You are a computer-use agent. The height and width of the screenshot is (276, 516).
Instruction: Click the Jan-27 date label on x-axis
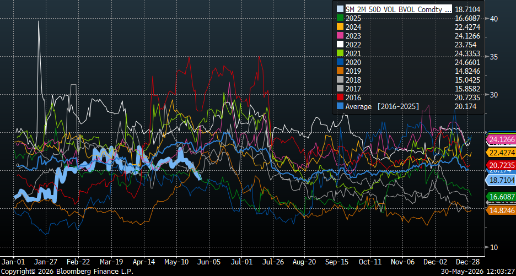[46, 261]
